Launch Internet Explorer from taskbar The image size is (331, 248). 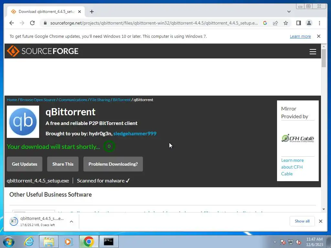pos(29,242)
